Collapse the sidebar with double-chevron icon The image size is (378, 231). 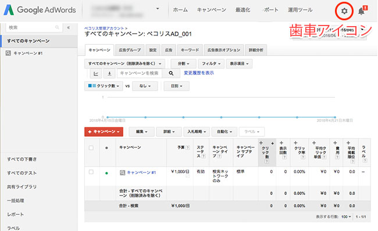click(x=69, y=27)
